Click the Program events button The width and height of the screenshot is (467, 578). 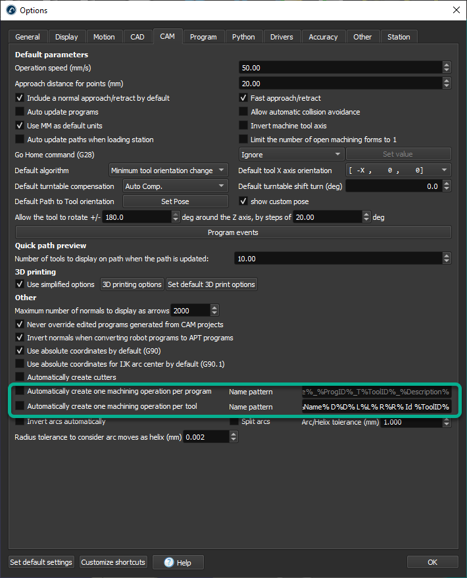pos(233,232)
